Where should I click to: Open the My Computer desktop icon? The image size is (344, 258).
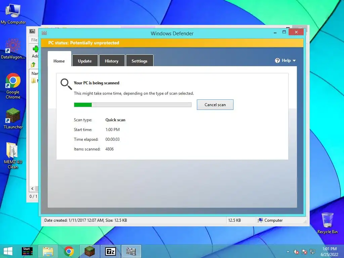click(13, 14)
